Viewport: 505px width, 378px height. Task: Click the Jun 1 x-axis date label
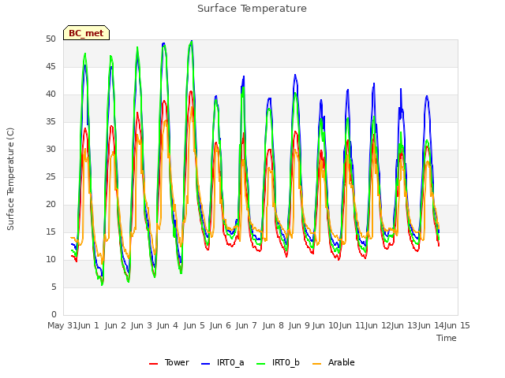pos(88,325)
